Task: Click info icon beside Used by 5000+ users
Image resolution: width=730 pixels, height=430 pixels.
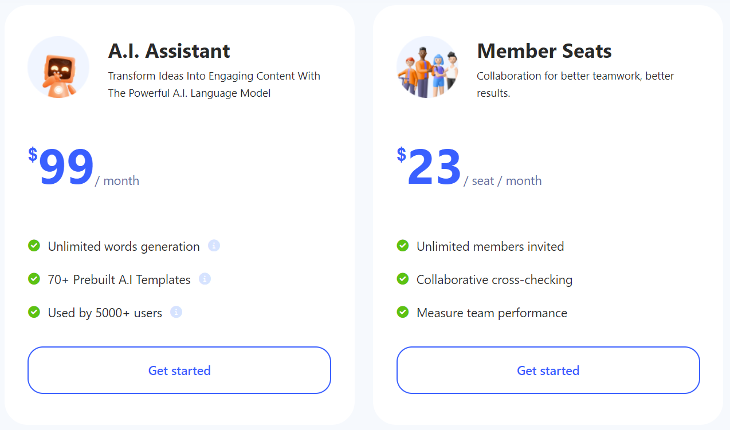Action: click(x=176, y=312)
